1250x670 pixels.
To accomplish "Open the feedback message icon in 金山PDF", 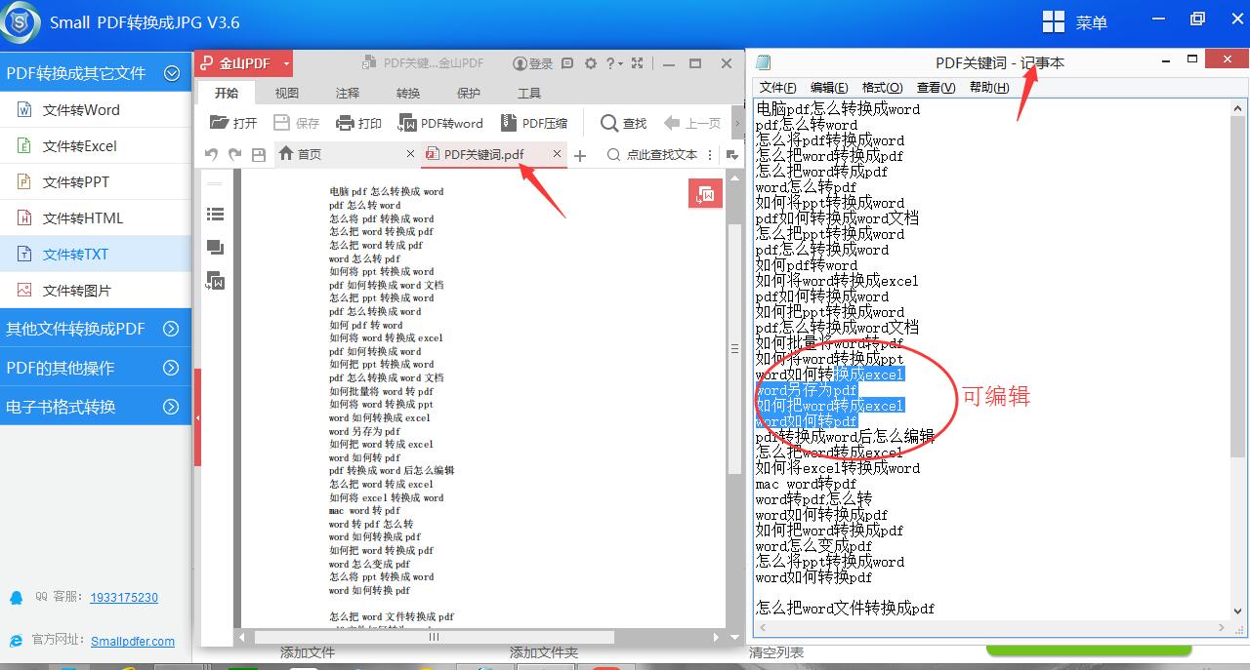I will (x=567, y=63).
